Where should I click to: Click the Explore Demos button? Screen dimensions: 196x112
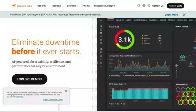click(29, 79)
